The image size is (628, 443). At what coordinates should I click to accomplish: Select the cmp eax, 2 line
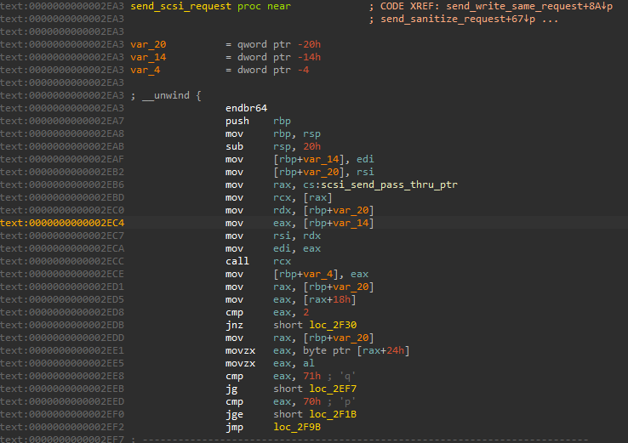(x=267, y=313)
